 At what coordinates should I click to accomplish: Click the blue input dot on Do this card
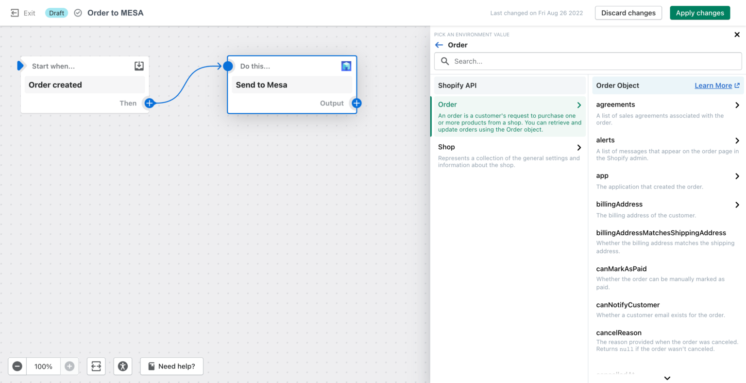click(228, 66)
